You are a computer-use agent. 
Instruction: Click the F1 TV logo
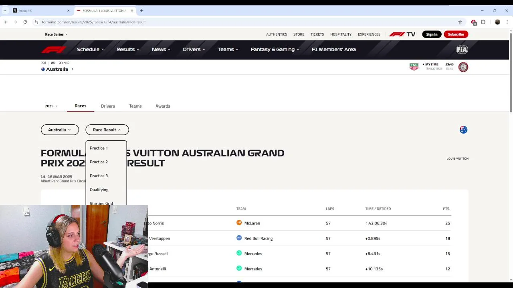coord(402,34)
